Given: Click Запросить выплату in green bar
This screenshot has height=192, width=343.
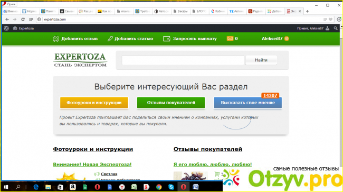Looking at the screenshot, I should click(190, 38).
